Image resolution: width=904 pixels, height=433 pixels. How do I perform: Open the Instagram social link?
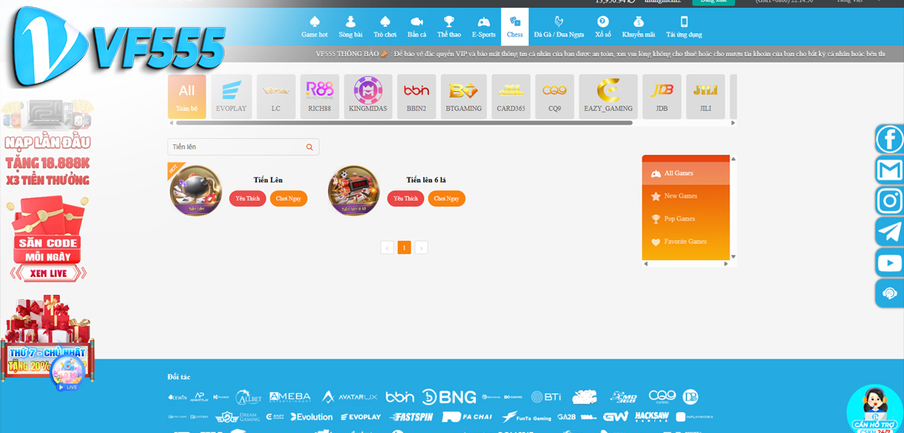[x=890, y=201]
